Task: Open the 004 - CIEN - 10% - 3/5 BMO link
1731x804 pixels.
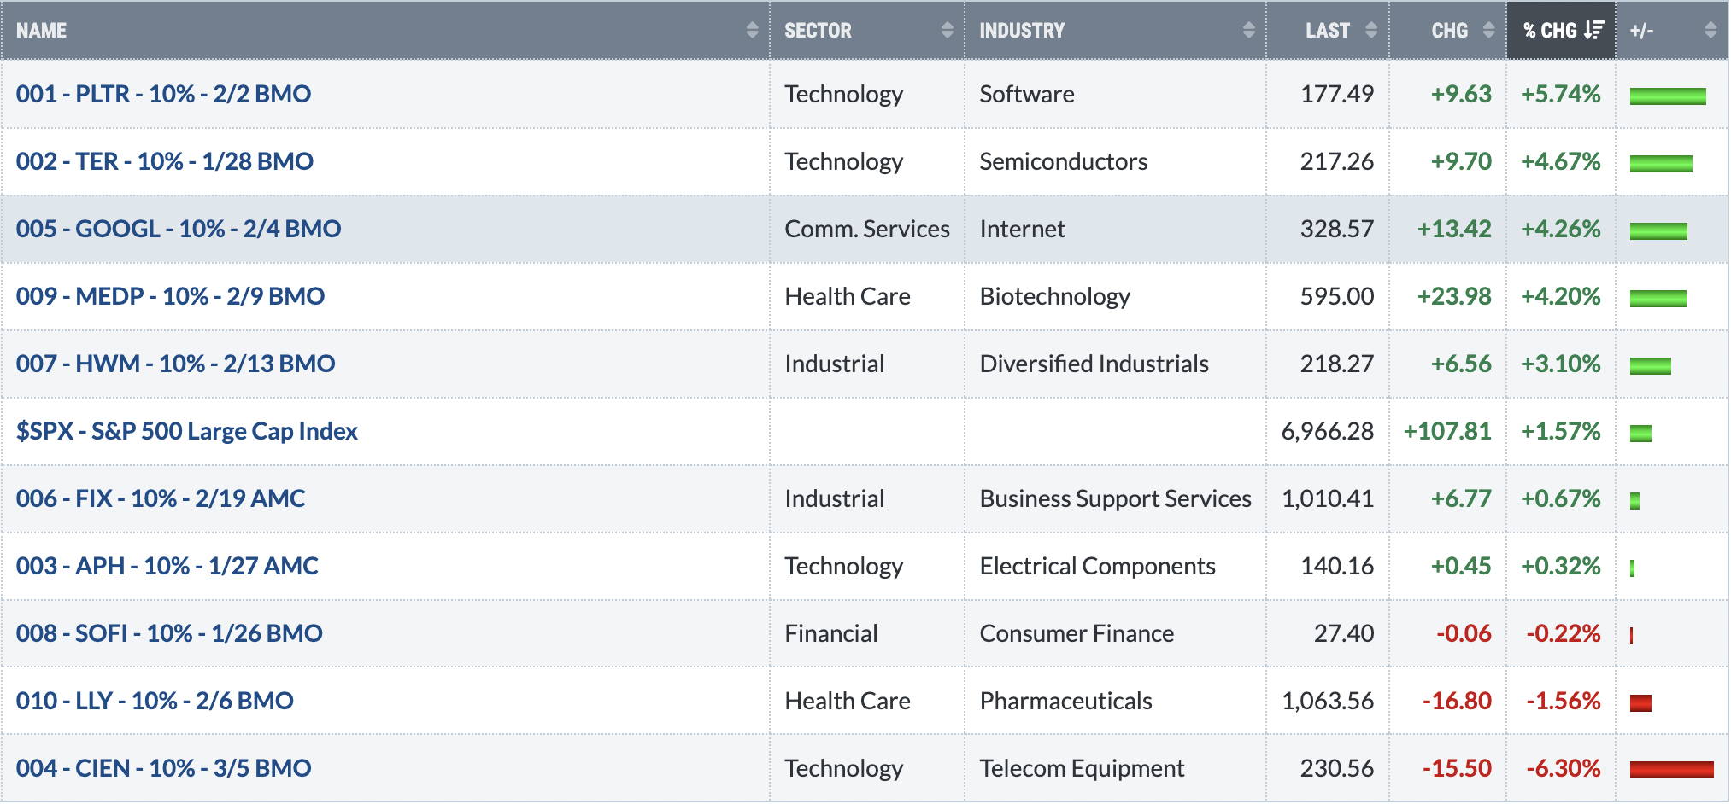Action: (164, 768)
